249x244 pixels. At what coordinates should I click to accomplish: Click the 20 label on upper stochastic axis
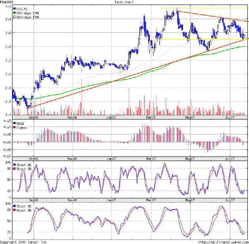coord(9,191)
